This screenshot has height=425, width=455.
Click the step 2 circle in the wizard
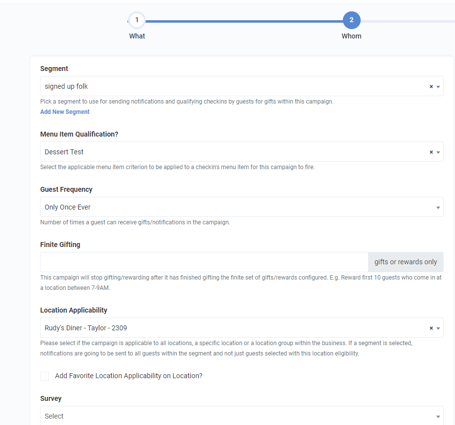click(351, 20)
